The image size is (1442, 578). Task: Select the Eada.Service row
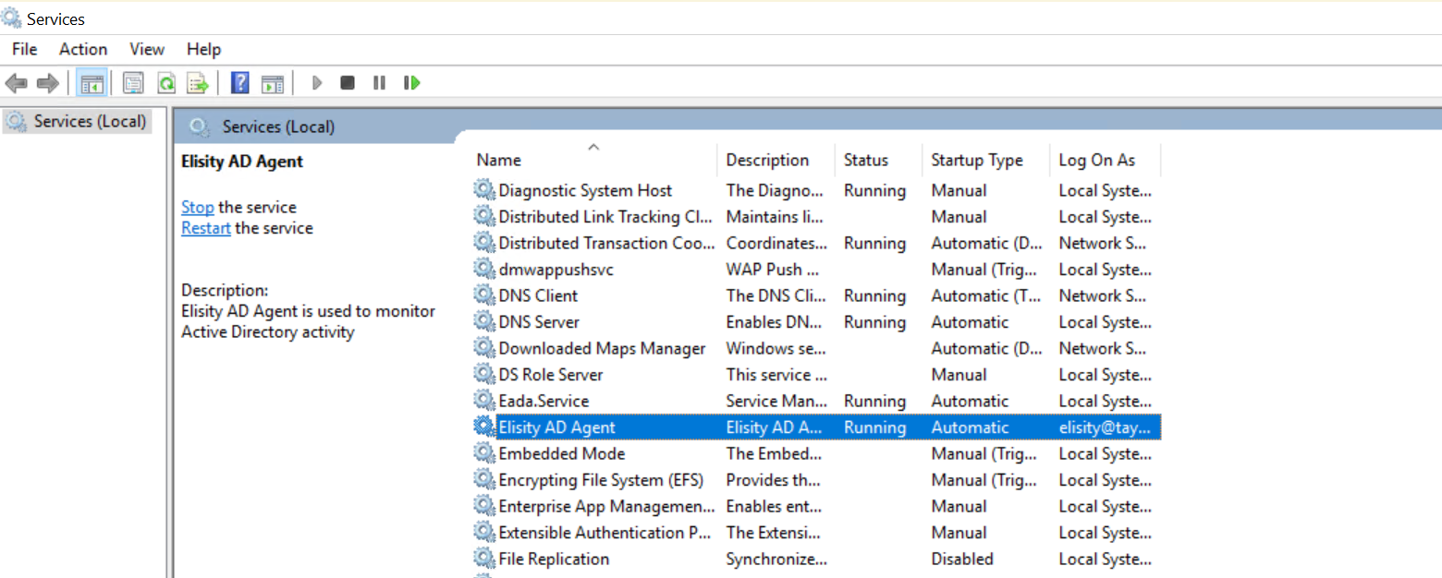pyautogui.click(x=816, y=401)
